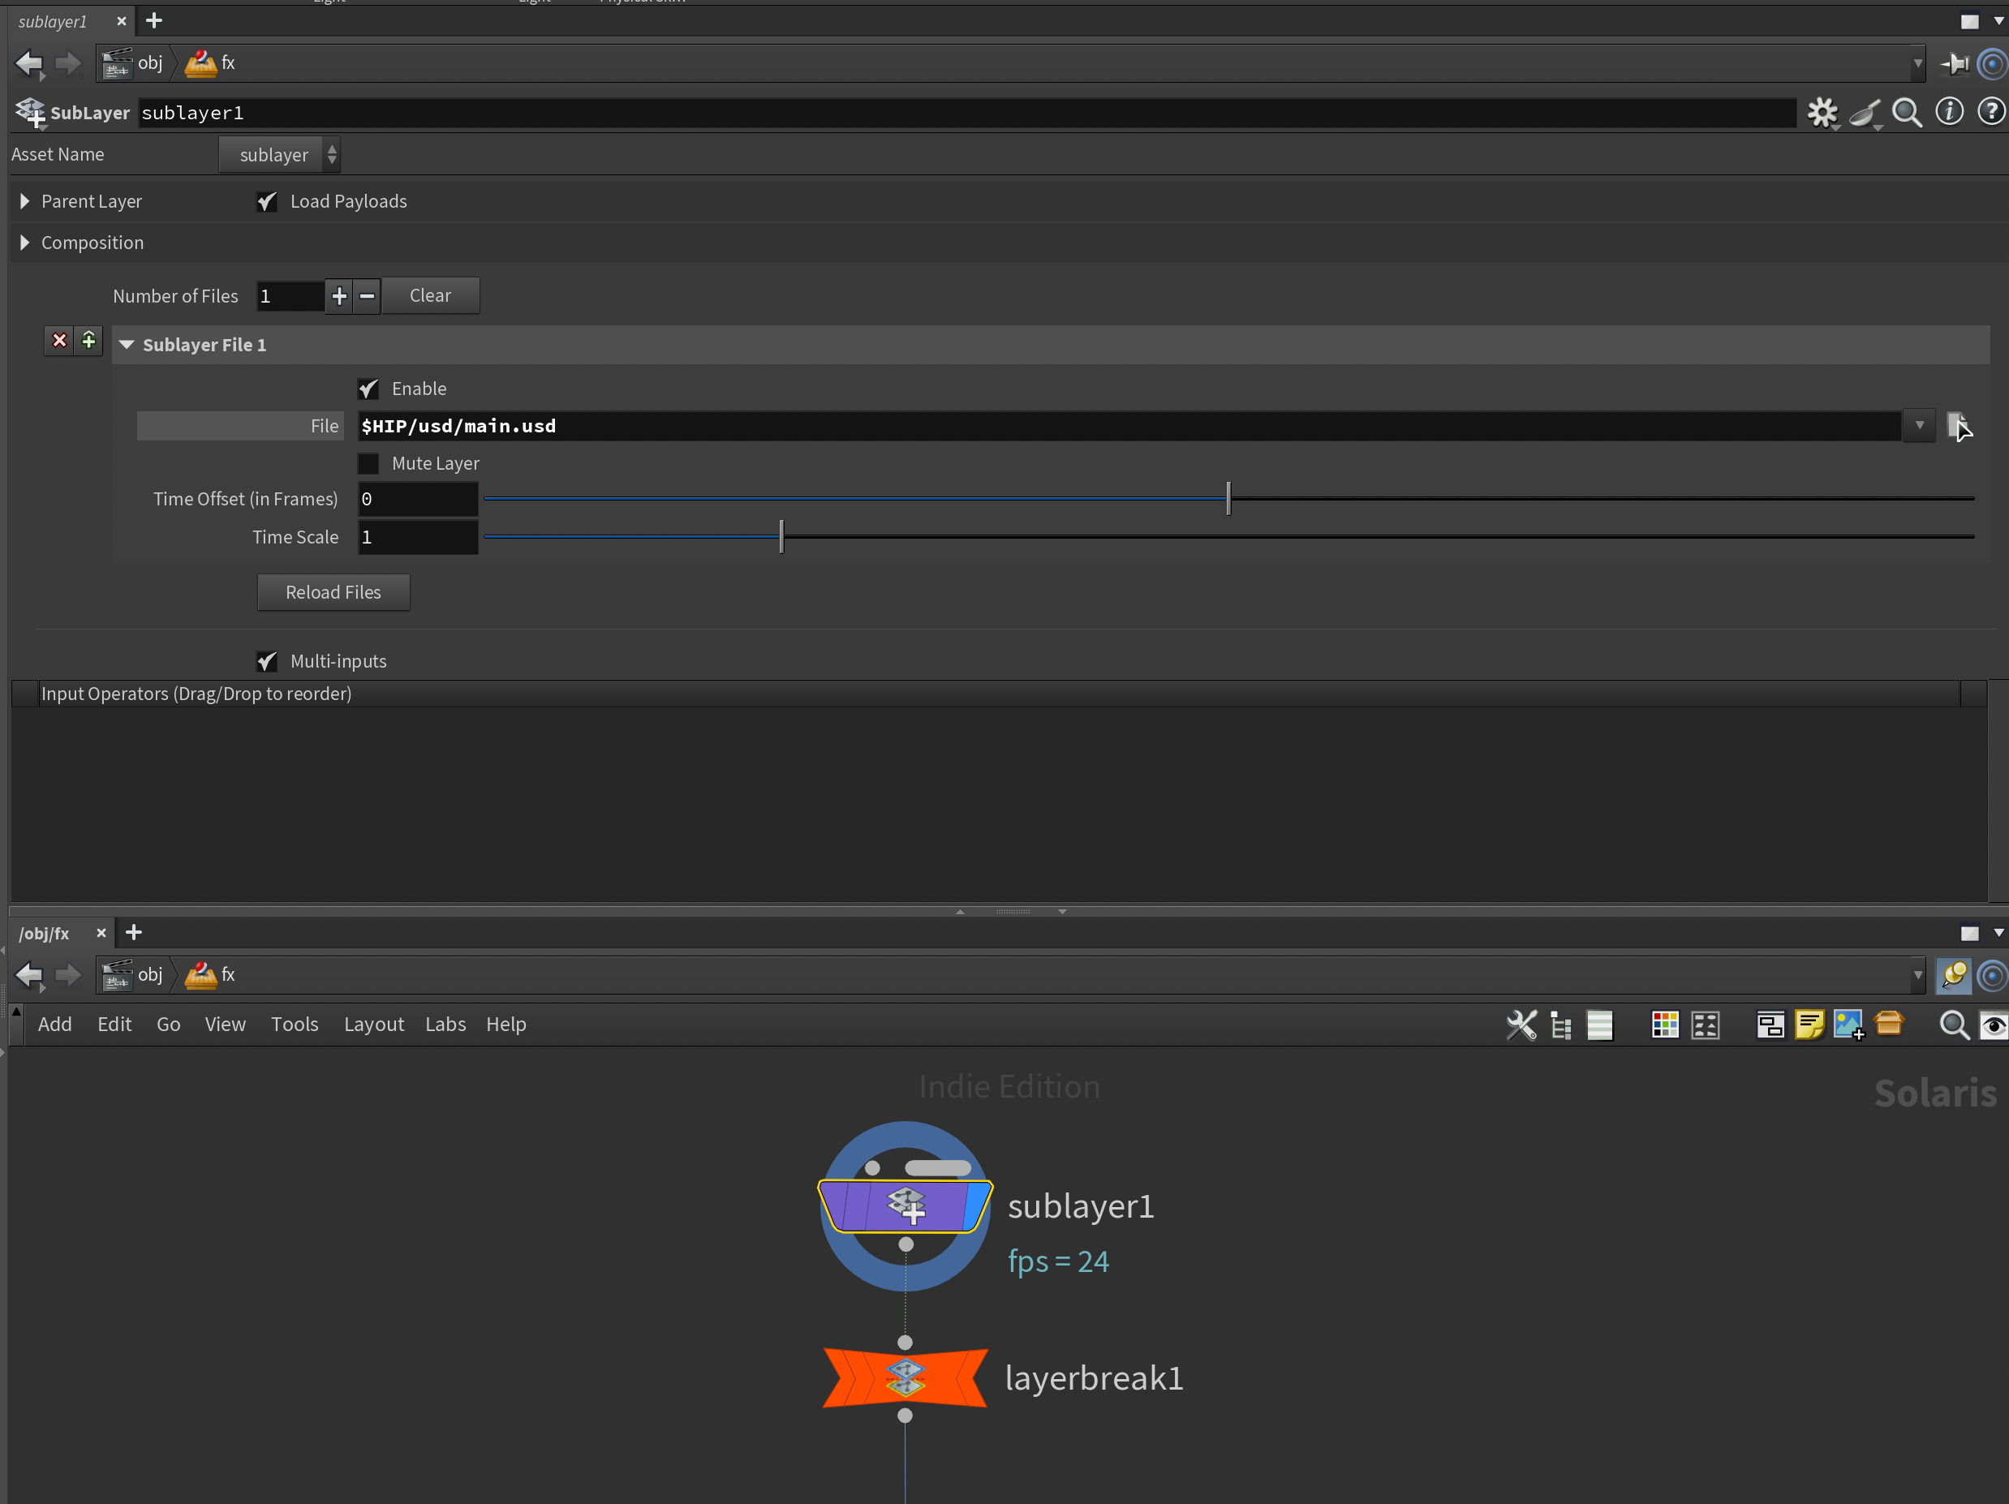
Task: Expand the Composition section
Action: click(x=25, y=243)
